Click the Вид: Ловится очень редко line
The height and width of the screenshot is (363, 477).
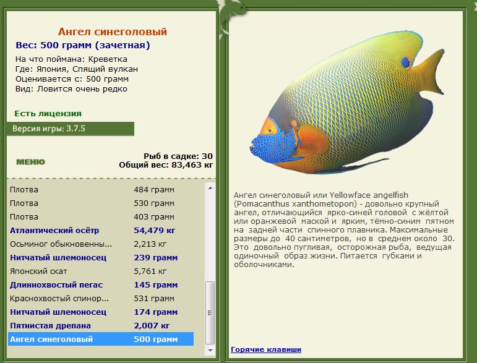point(72,89)
